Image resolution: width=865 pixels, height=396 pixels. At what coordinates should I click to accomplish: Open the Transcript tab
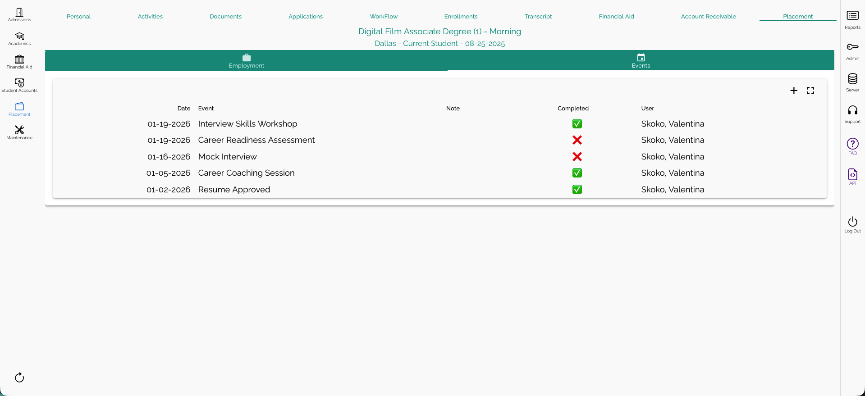[538, 17]
